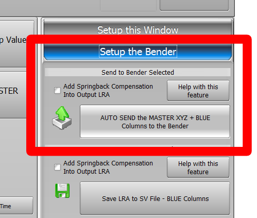Click the green upload arrow send icon
Image resolution: width=257 pixels, height=218 pixels.
(x=62, y=118)
